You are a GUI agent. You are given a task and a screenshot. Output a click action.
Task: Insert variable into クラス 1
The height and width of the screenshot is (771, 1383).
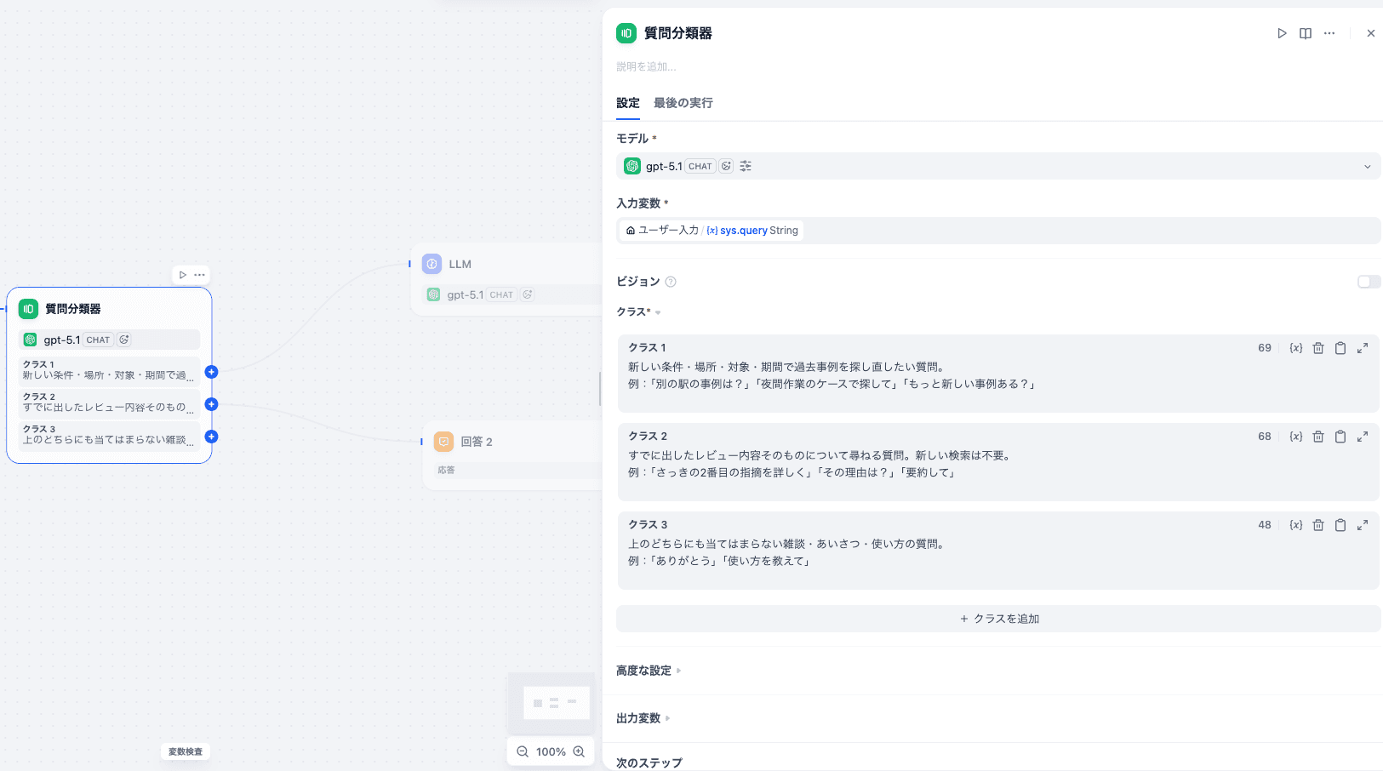tap(1296, 348)
